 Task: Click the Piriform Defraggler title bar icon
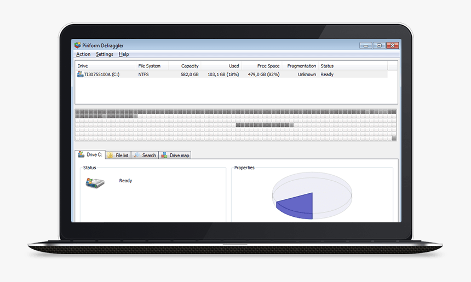(x=78, y=45)
